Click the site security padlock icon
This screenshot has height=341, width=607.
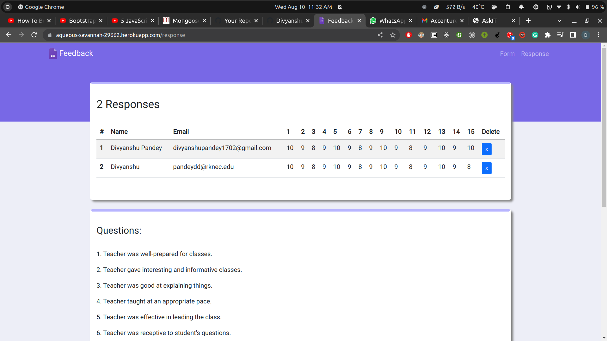coord(50,35)
